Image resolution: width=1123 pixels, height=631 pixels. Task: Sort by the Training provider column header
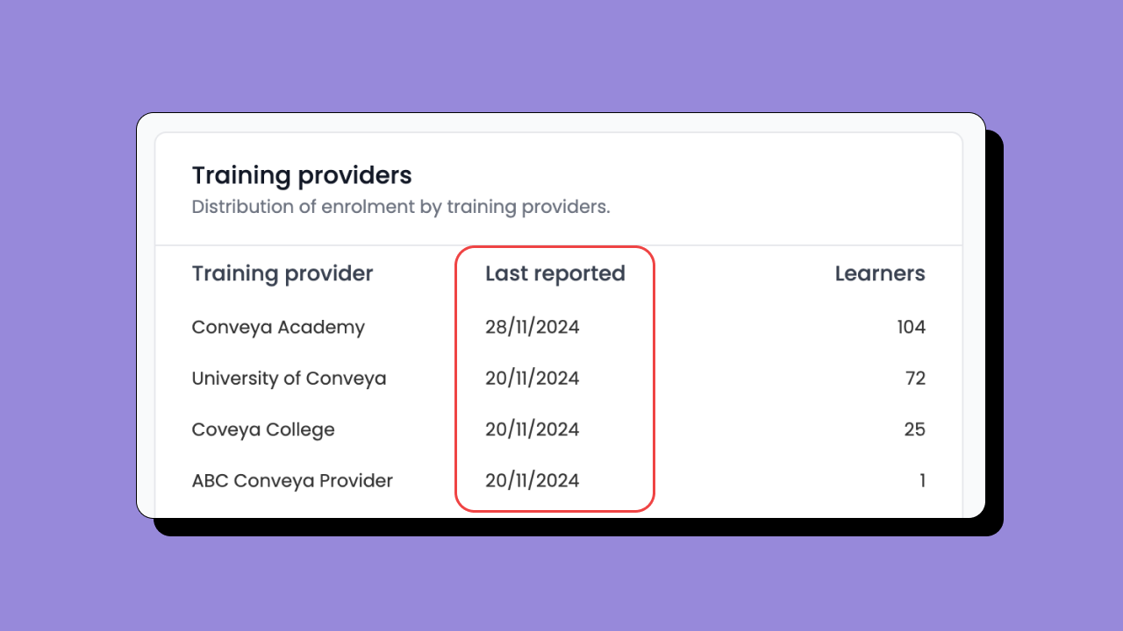pyautogui.click(x=283, y=273)
